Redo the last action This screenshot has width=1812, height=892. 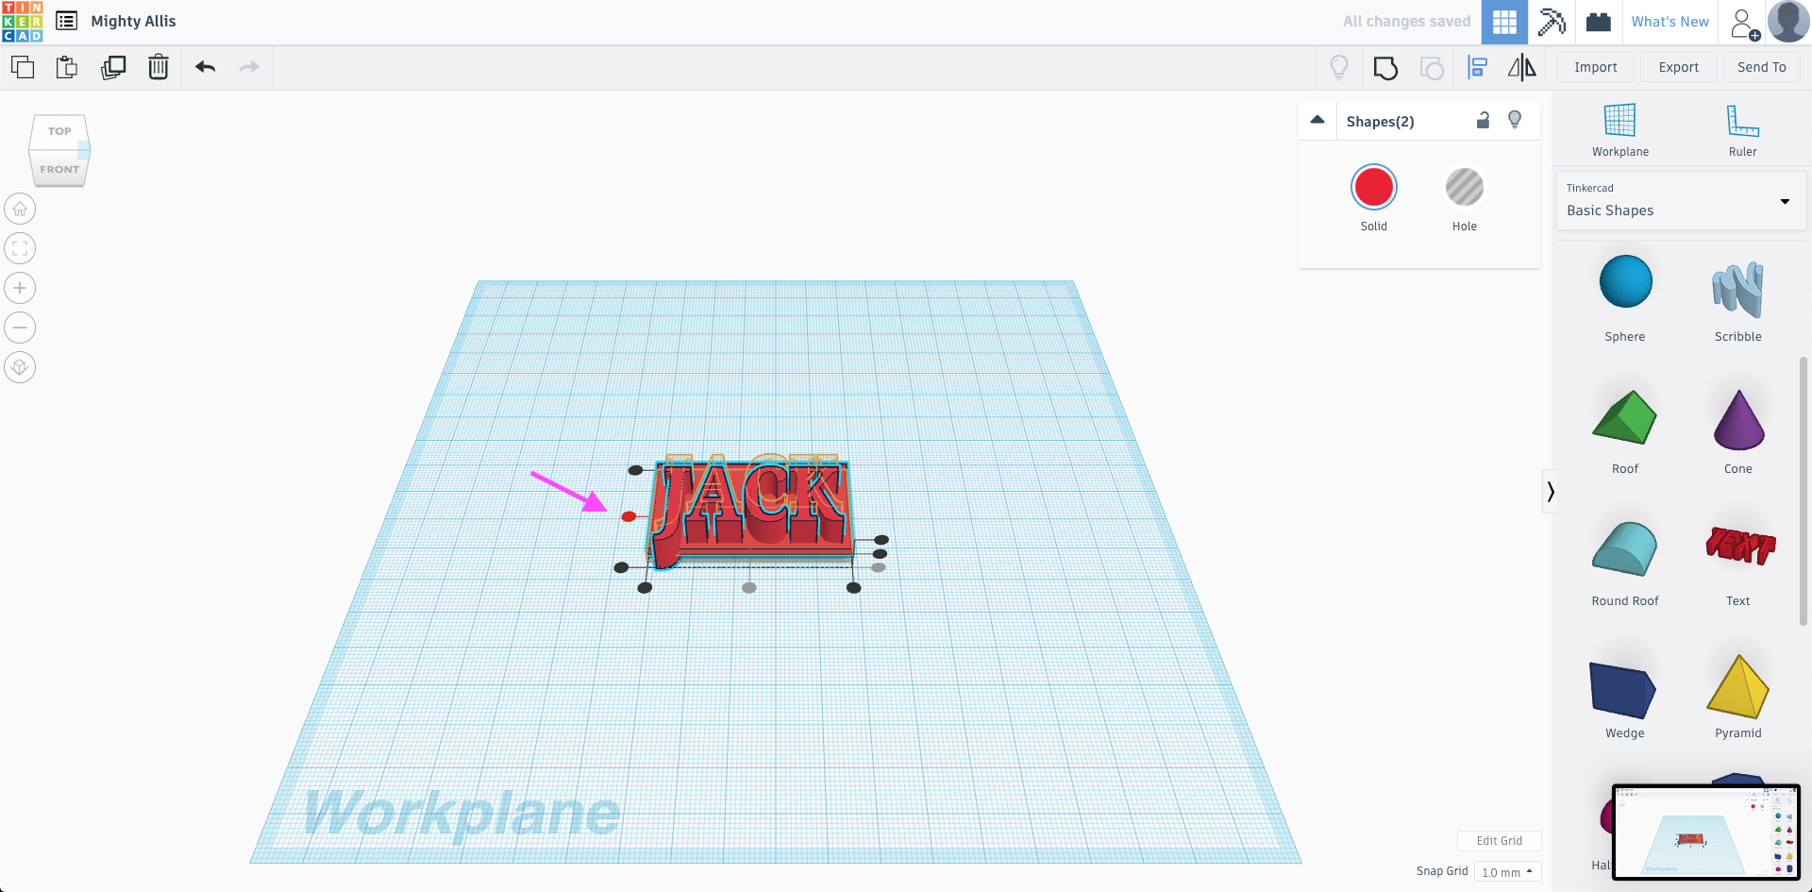[249, 67]
